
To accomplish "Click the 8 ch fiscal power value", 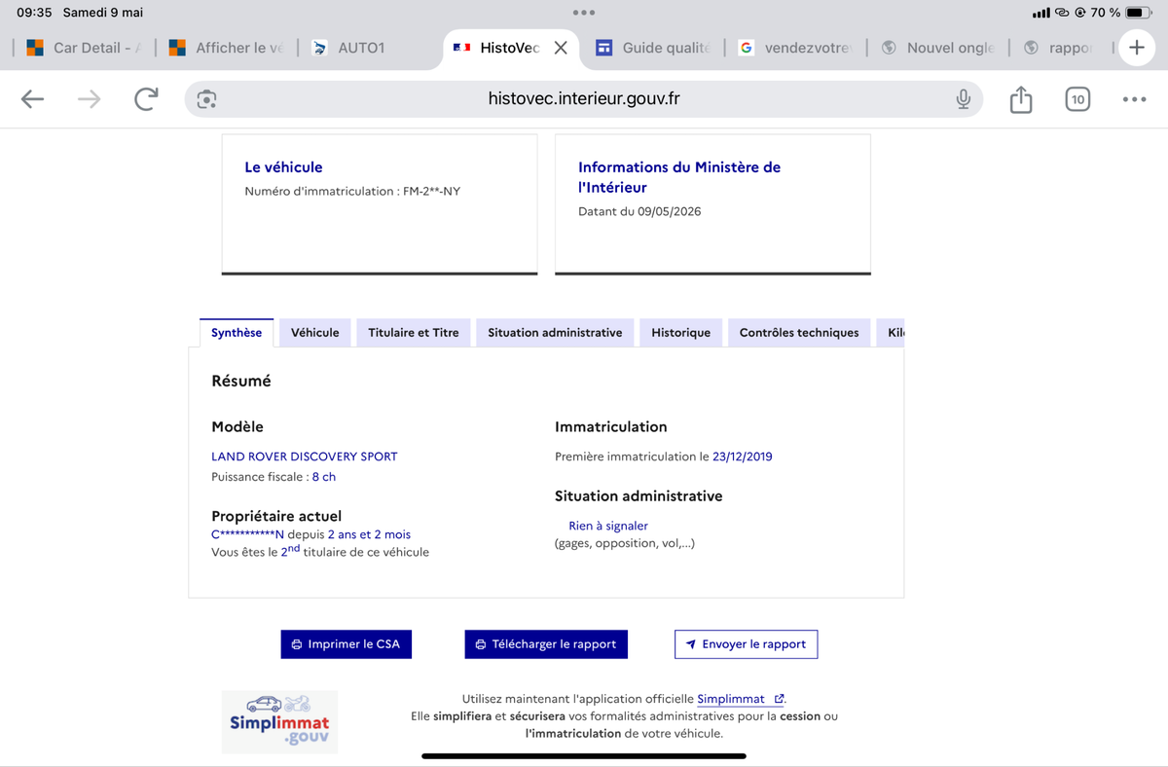I will coord(324,477).
